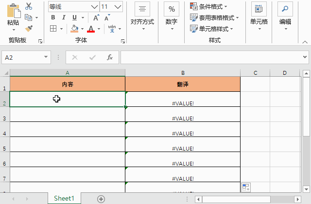Select row 4 header
Screen dimensions: 311x204
pos(5,129)
